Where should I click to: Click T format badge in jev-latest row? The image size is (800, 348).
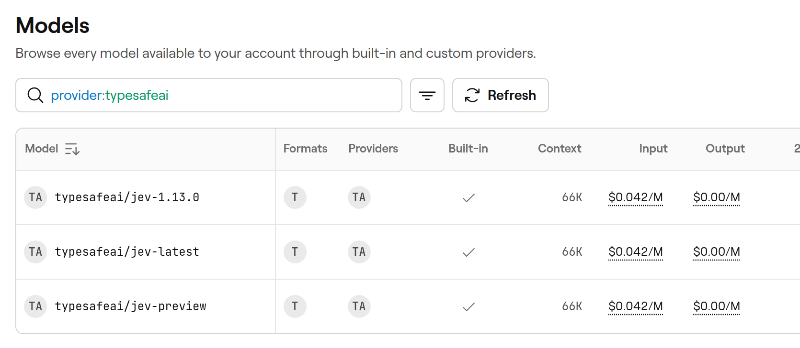click(x=295, y=252)
